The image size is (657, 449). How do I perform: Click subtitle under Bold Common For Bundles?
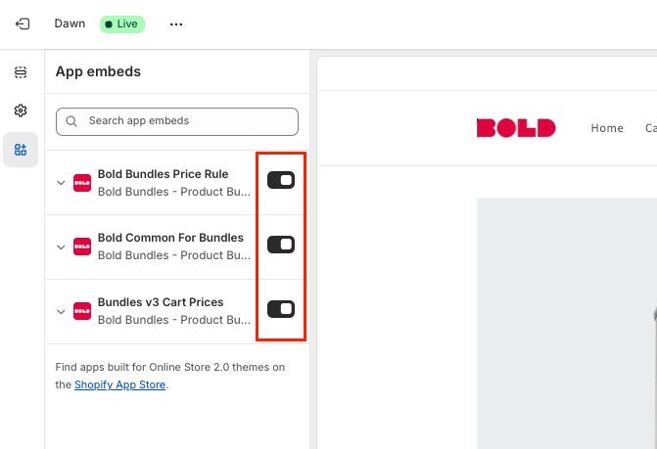174,255
